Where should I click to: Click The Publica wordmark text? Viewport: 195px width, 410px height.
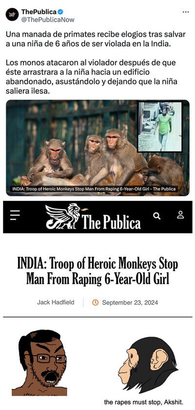point(111,222)
